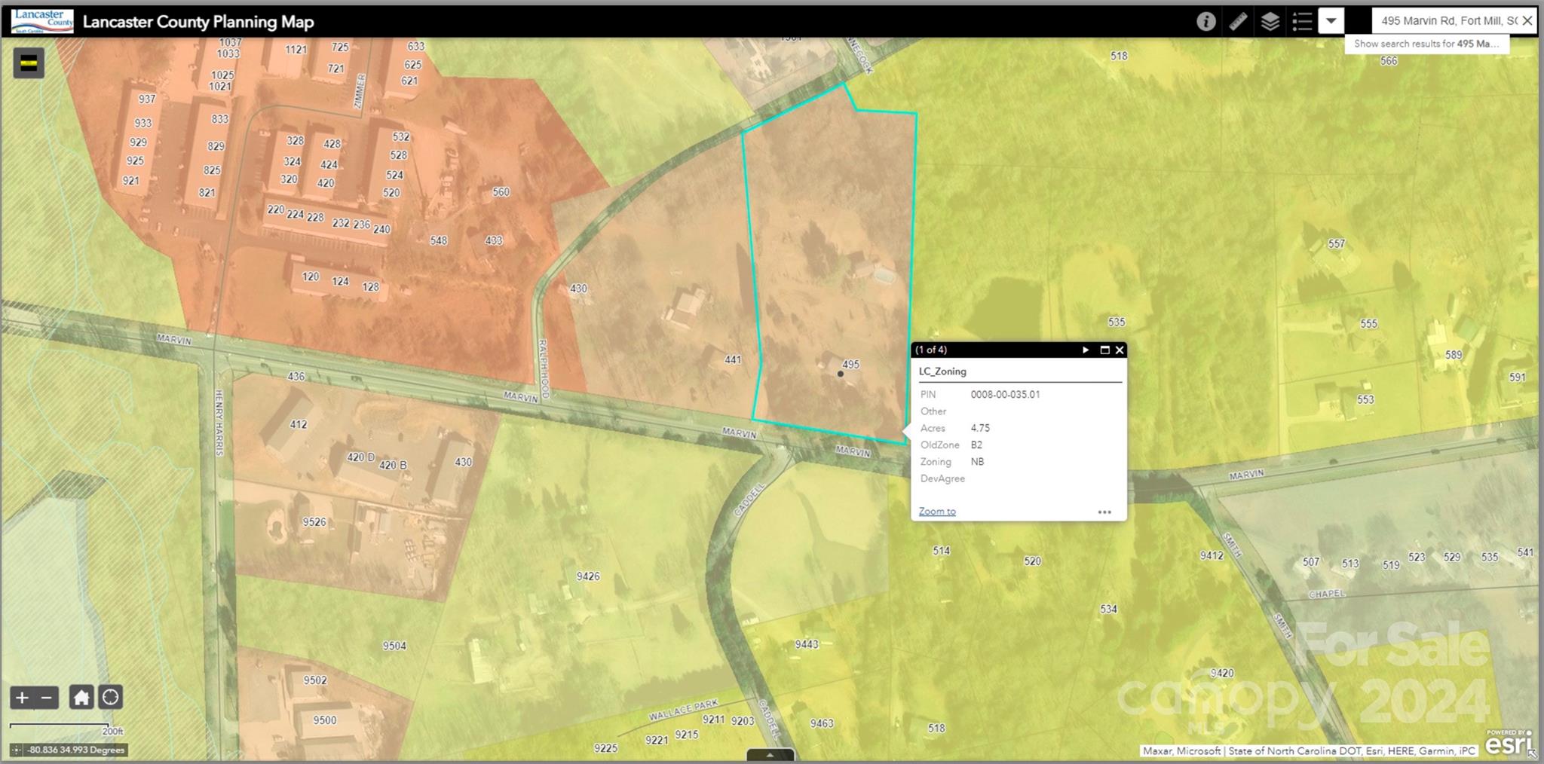
Task: Toggle the yellow-black widget button in map corner
Action: coord(29,63)
